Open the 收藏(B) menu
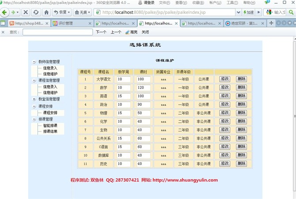 pos(198,3)
